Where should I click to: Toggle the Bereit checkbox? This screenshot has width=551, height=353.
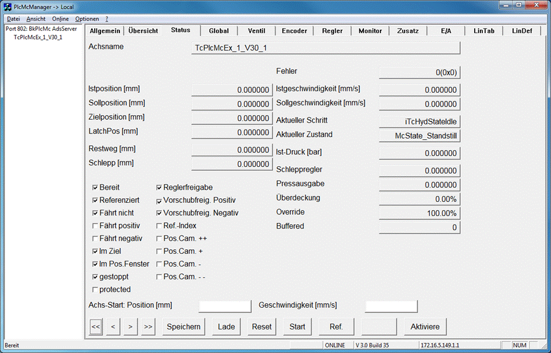click(x=95, y=187)
